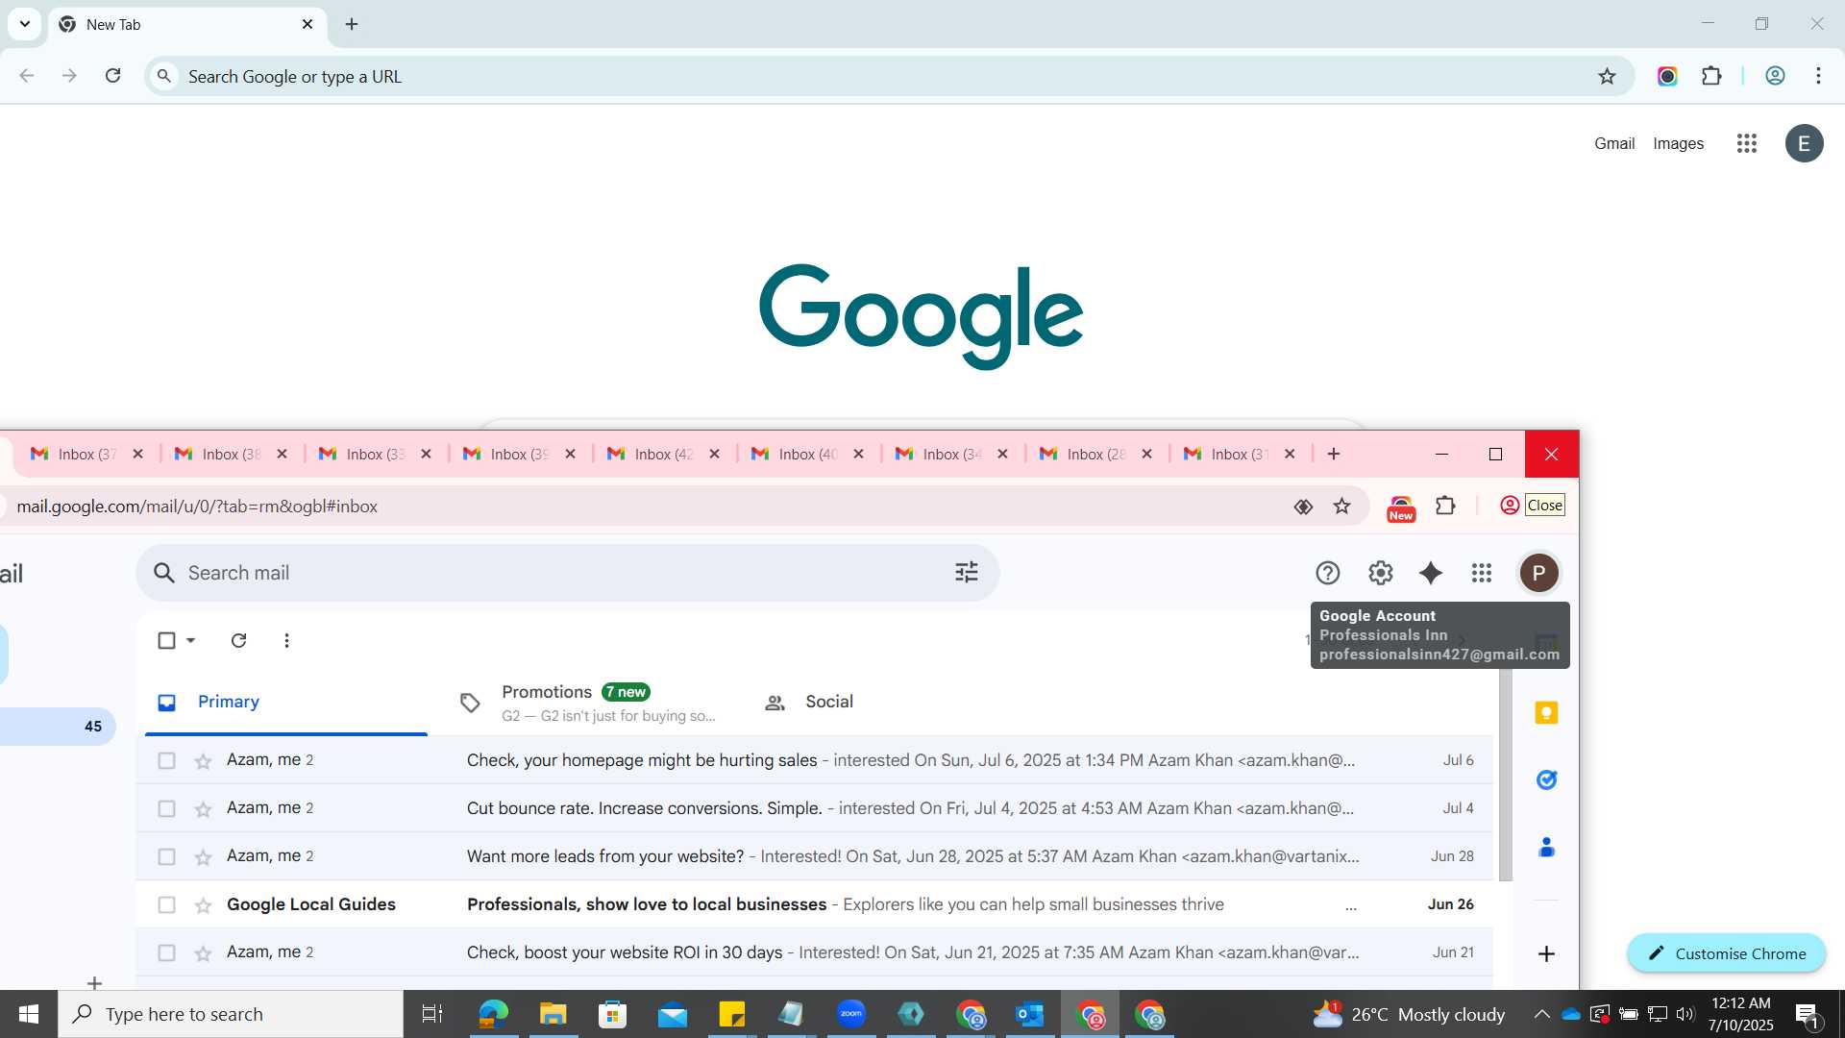The image size is (1845, 1038).
Task: Open the weather widget showing 26°C
Action: click(x=1408, y=1014)
